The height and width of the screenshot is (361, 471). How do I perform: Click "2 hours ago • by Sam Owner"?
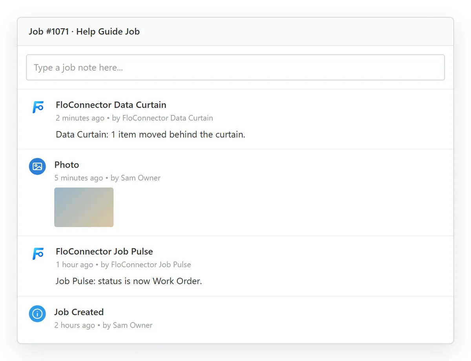click(x=103, y=325)
